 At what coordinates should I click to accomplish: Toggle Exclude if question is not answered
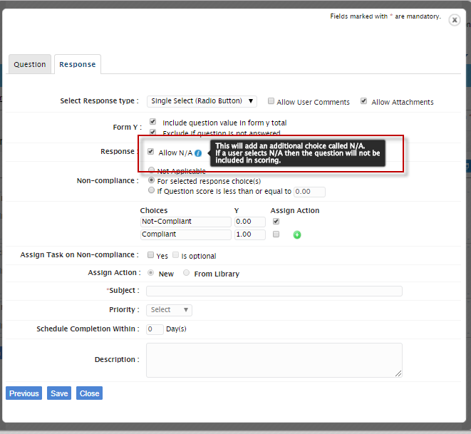[x=152, y=132]
